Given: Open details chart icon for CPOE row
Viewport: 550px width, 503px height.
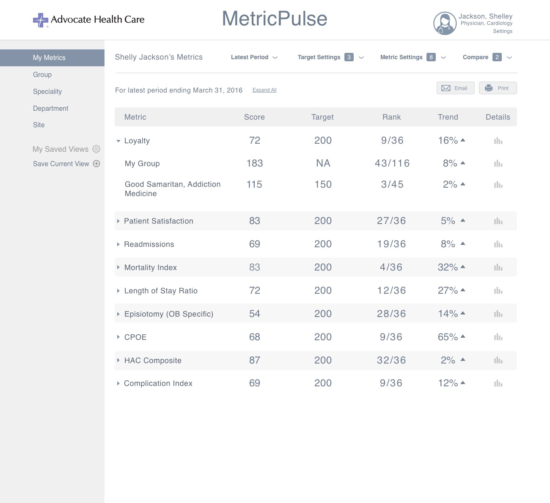Looking at the screenshot, I should coord(498,337).
